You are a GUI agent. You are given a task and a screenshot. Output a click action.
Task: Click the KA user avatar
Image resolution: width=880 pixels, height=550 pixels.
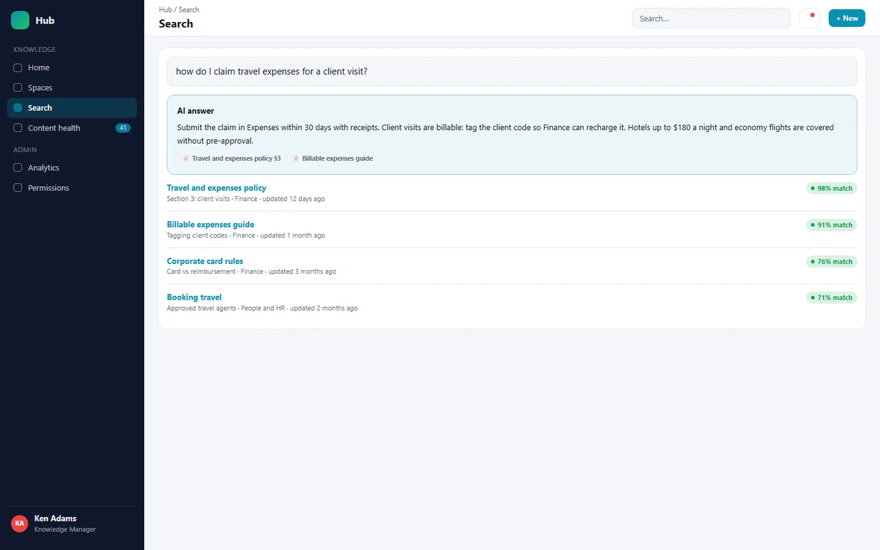click(x=20, y=523)
